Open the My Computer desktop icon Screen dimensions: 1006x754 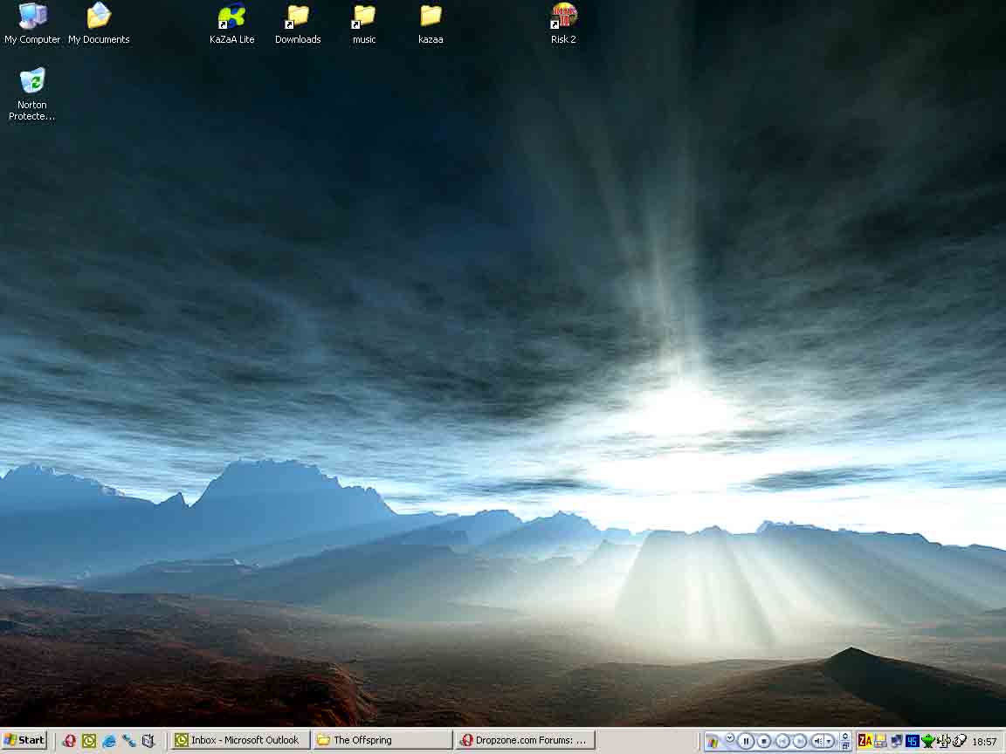click(x=32, y=17)
